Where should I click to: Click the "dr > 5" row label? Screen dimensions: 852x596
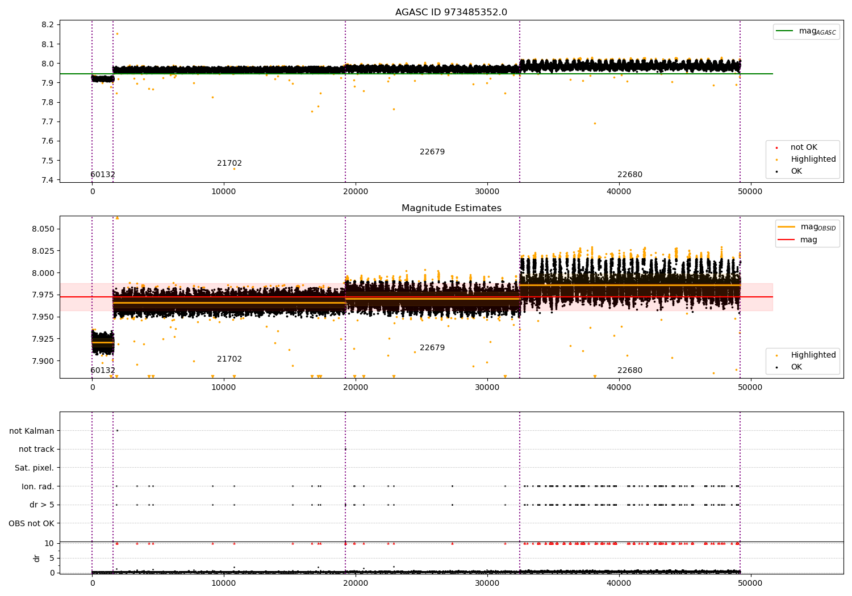(42, 505)
